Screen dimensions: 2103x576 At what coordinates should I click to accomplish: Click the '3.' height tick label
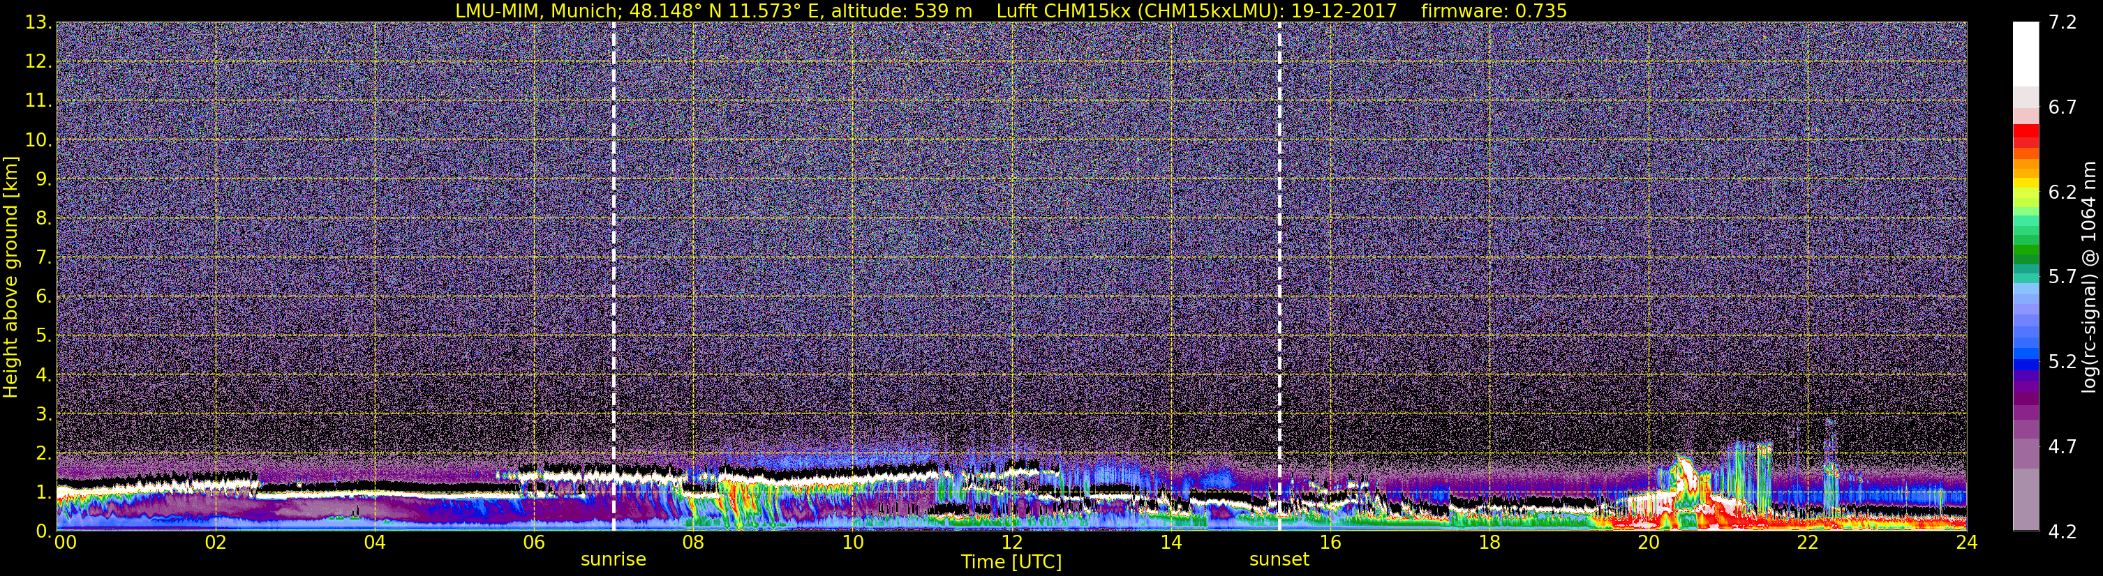[43, 414]
